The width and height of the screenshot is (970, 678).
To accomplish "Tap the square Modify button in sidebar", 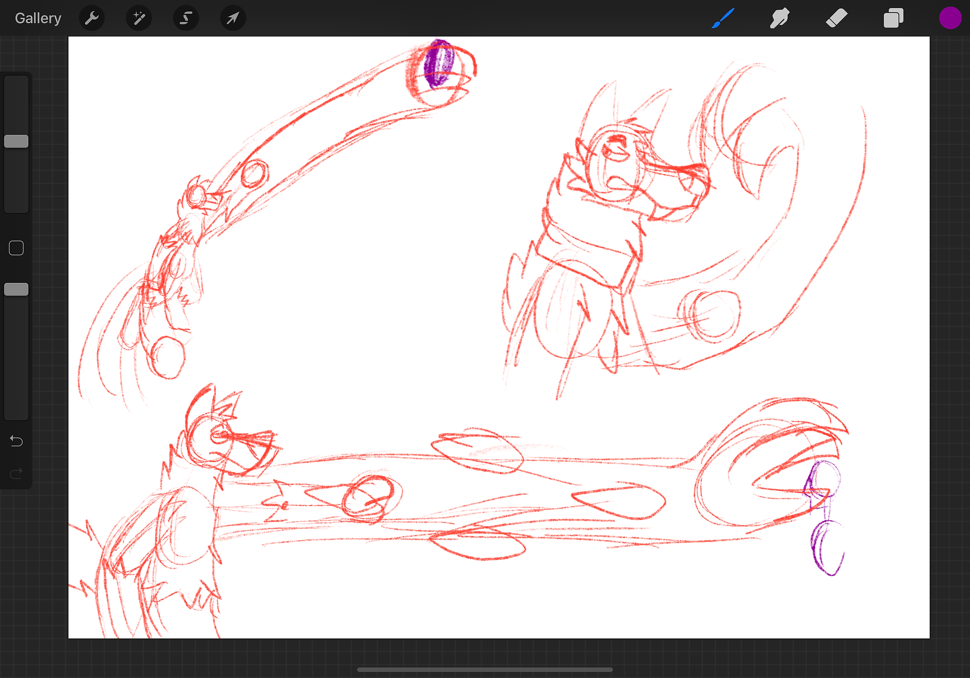I will point(16,248).
